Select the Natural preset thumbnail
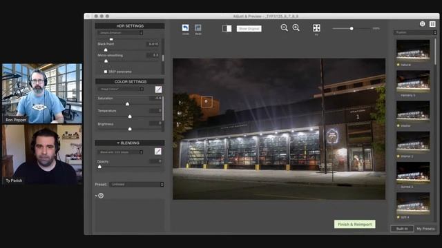Viewport: 442px width, 248px height. pos(413,50)
